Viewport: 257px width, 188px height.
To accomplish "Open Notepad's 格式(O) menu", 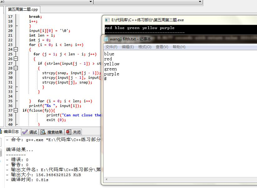I will 145,47.
